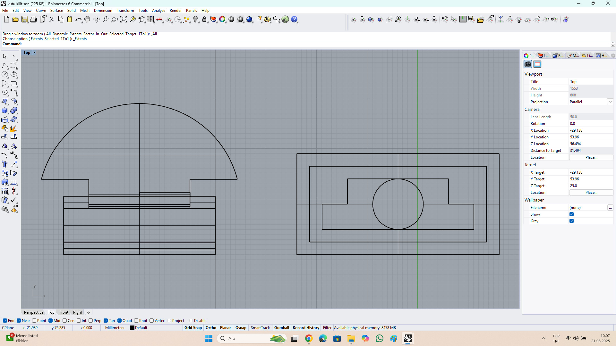
Task: Toggle Grid Snap in status bar
Action: tap(193, 328)
